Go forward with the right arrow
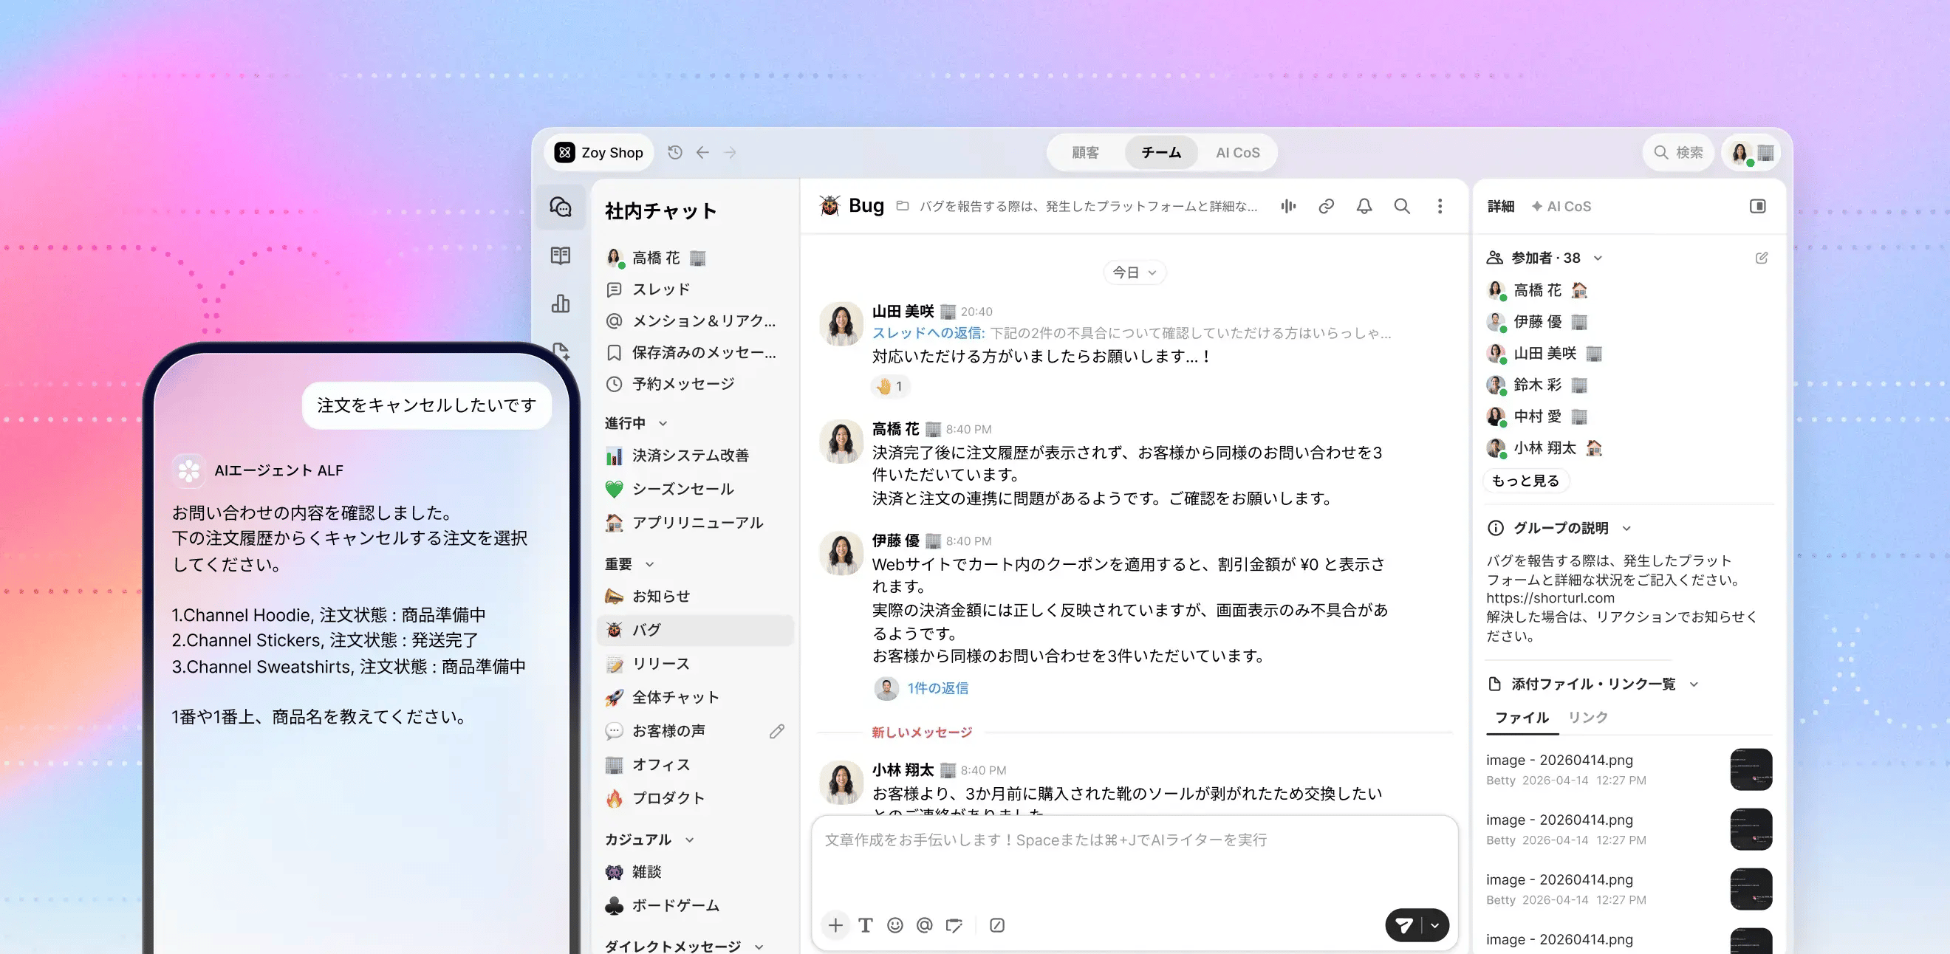Screen dimensions: 1950x954 click(x=730, y=153)
